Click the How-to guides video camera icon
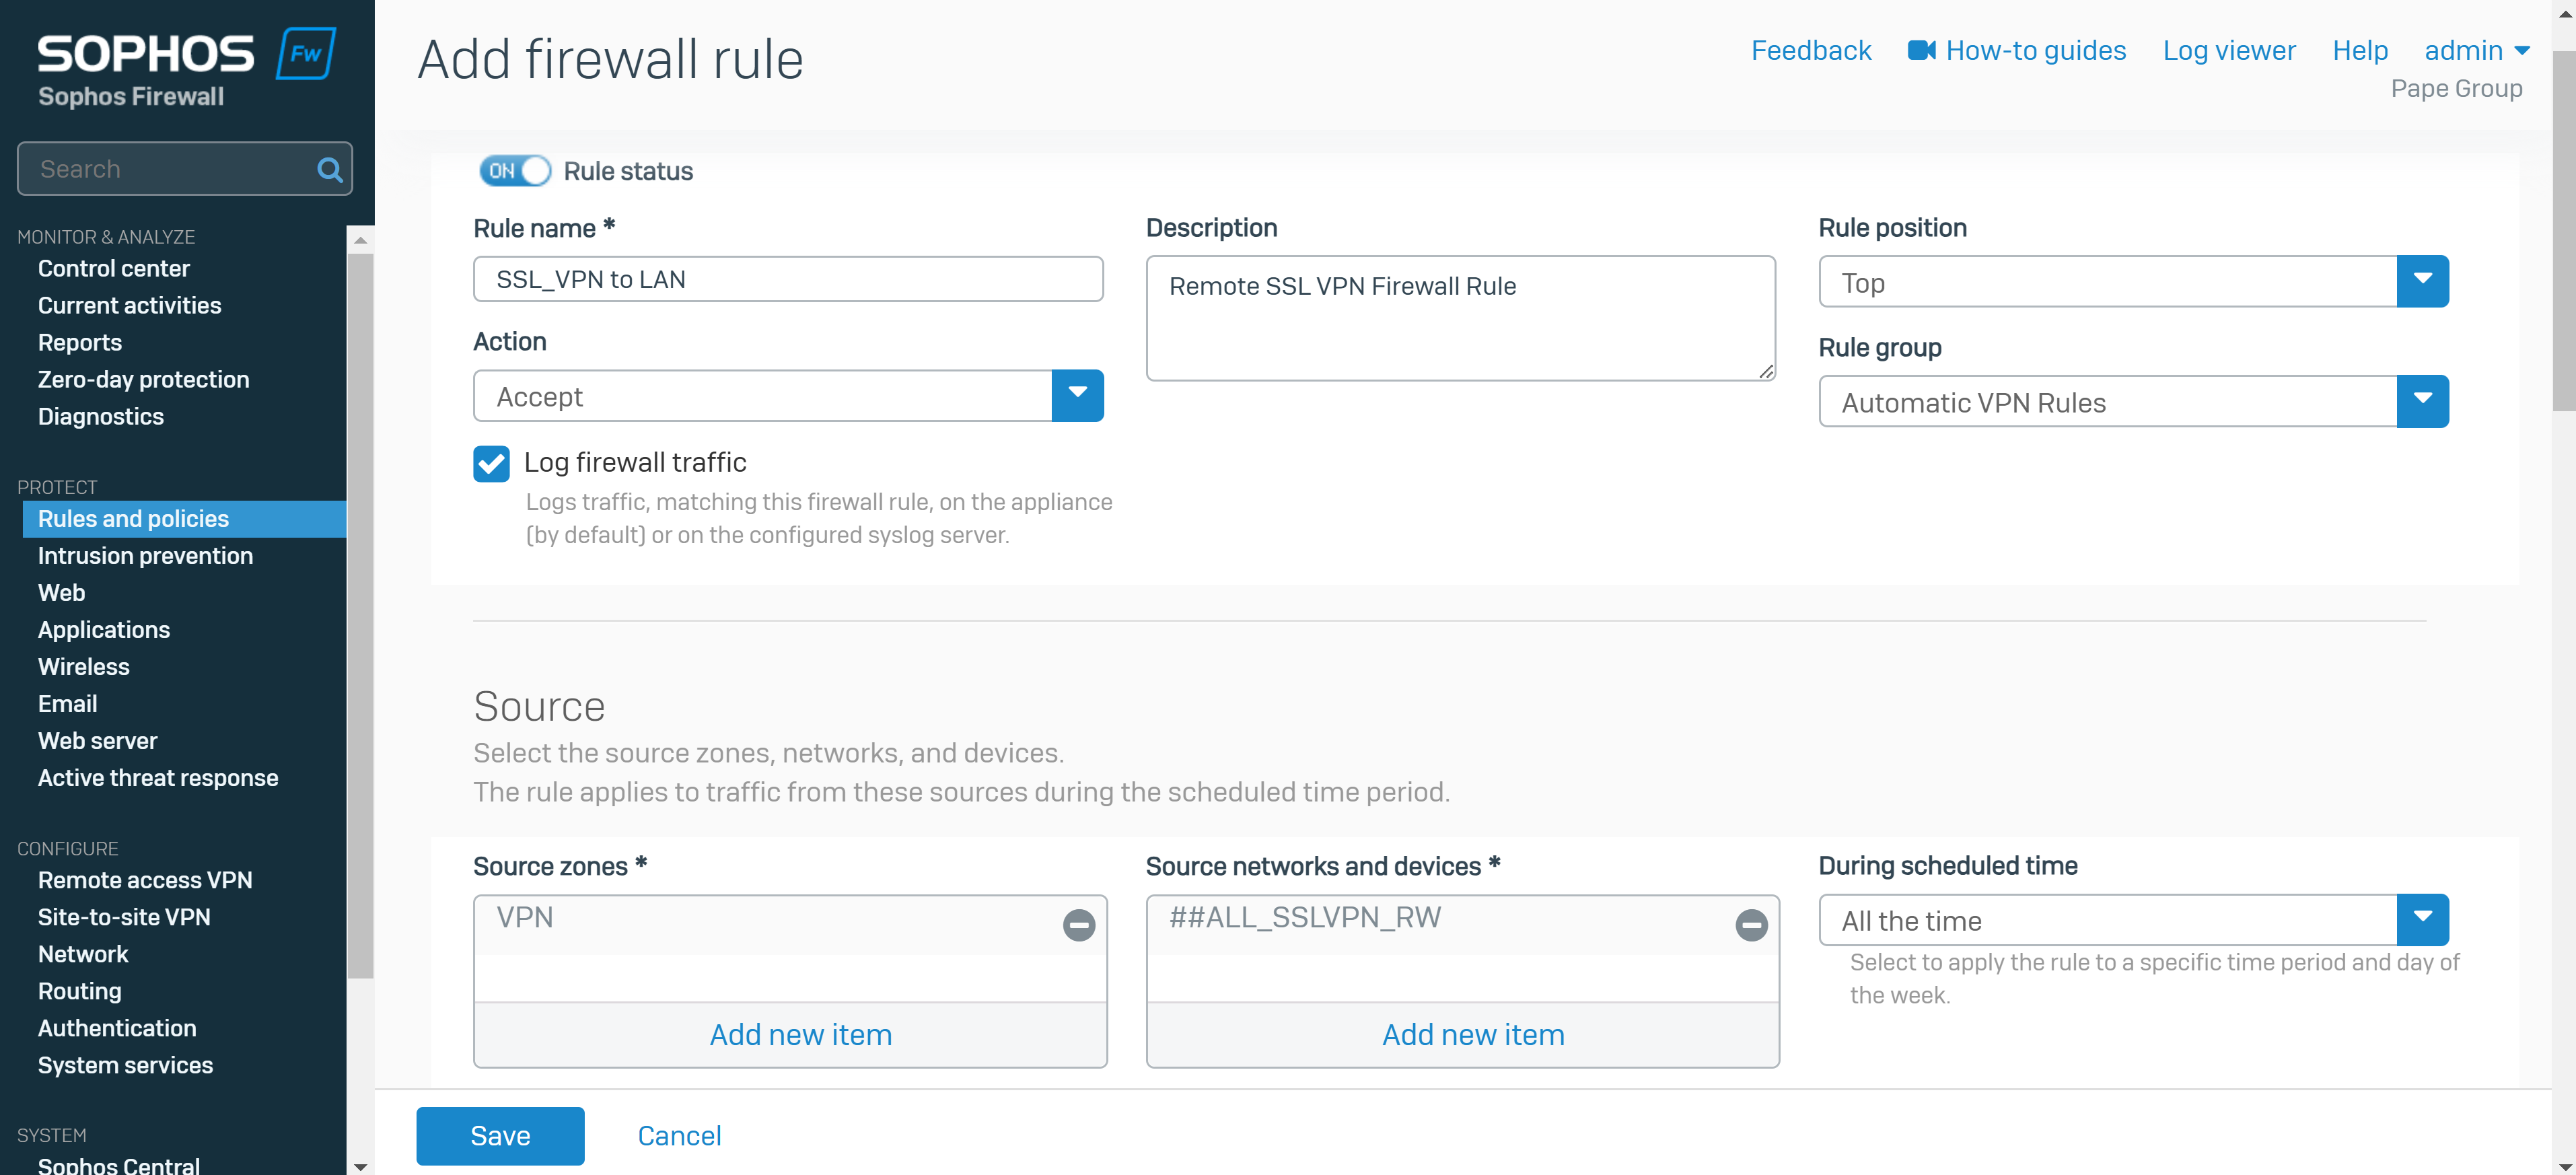The width and height of the screenshot is (2576, 1175). [x=1921, y=50]
